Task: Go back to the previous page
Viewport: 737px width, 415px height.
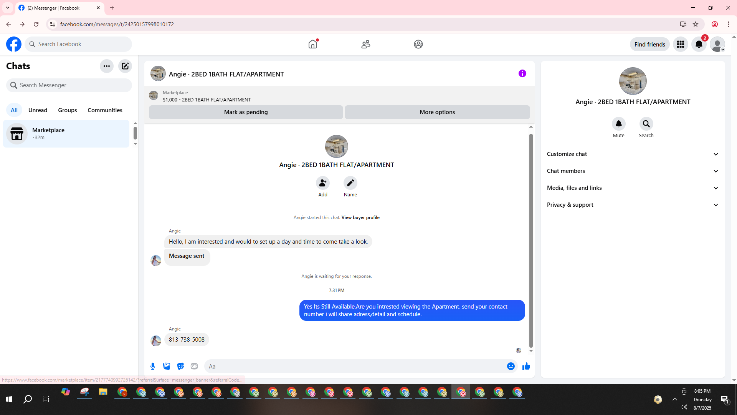Action: pyautogui.click(x=8, y=24)
